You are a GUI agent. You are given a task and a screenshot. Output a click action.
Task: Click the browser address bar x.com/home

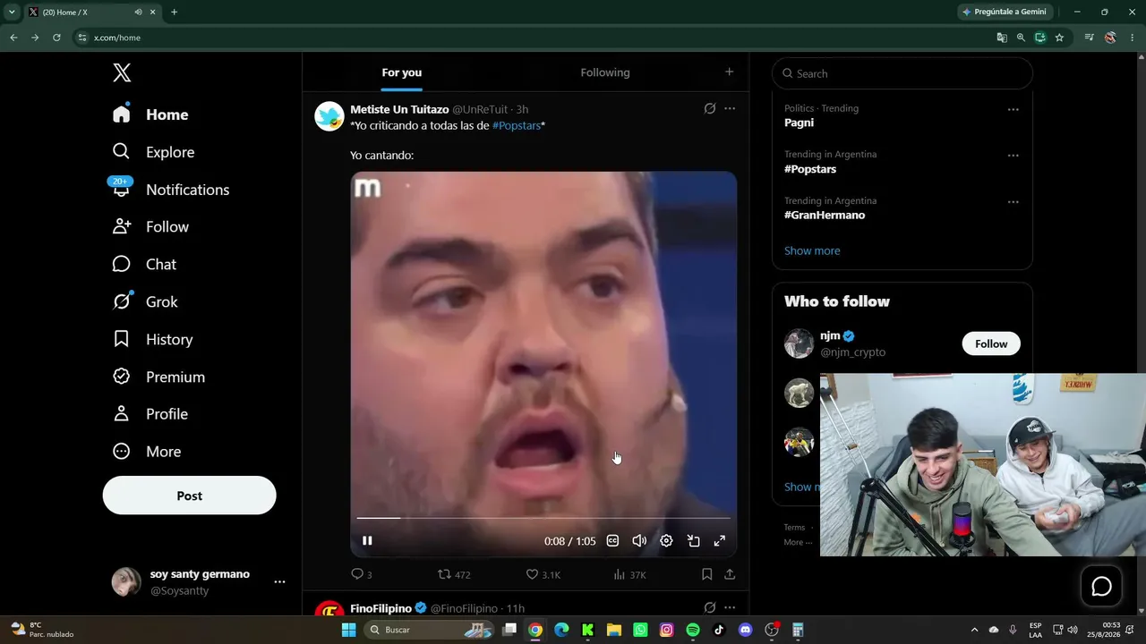(x=117, y=38)
